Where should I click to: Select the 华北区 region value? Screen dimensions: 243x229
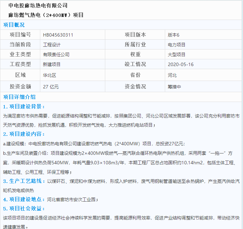[49, 75]
